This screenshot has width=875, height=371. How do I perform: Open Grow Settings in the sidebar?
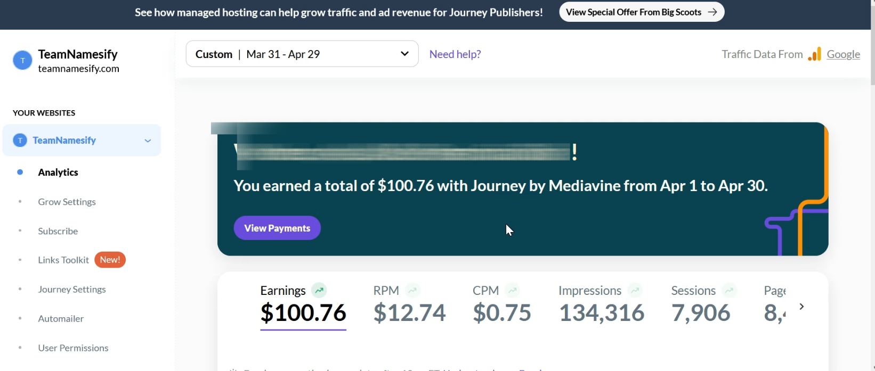[x=67, y=202]
